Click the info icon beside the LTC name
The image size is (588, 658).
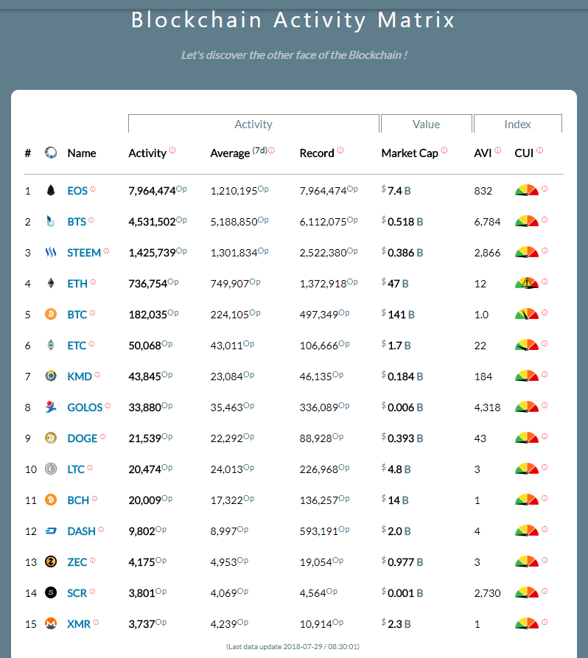pyautogui.click(x=91, y=468)
